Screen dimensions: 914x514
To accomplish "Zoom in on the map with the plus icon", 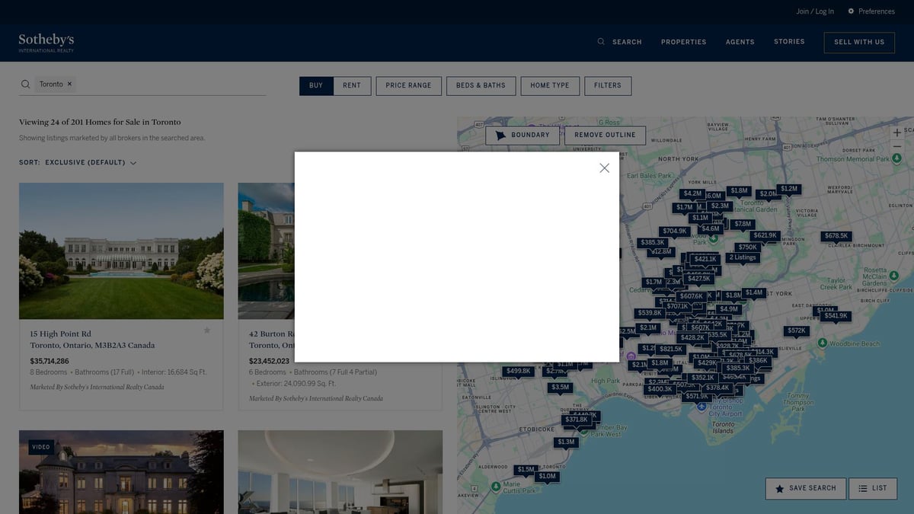I will 896,132.
